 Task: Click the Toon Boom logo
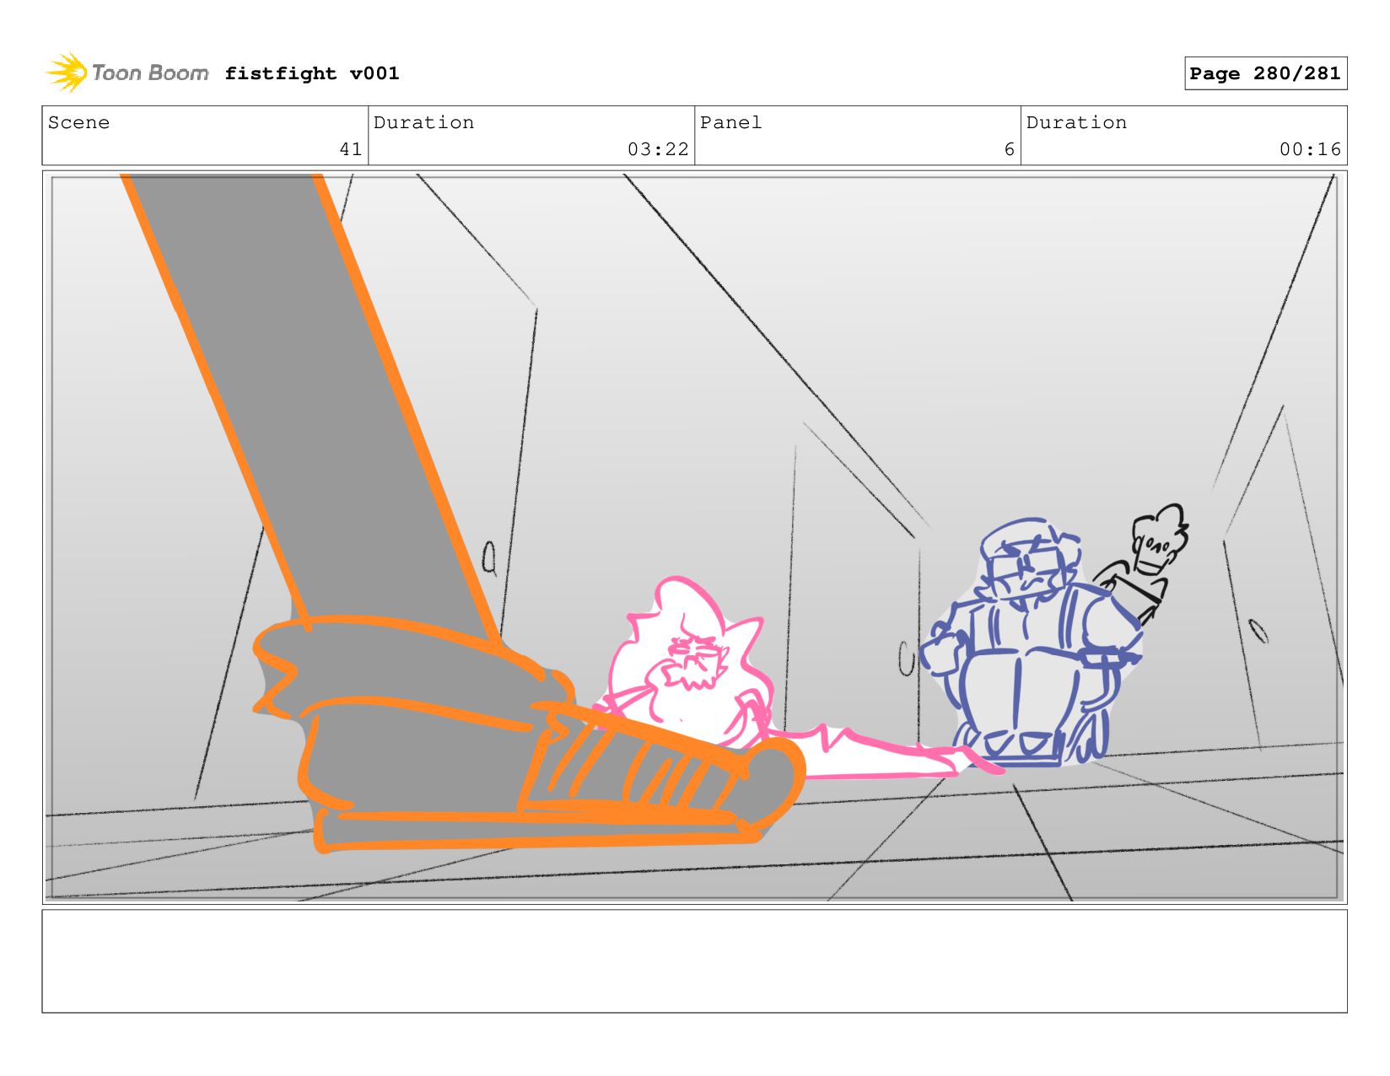coord(127,73)
